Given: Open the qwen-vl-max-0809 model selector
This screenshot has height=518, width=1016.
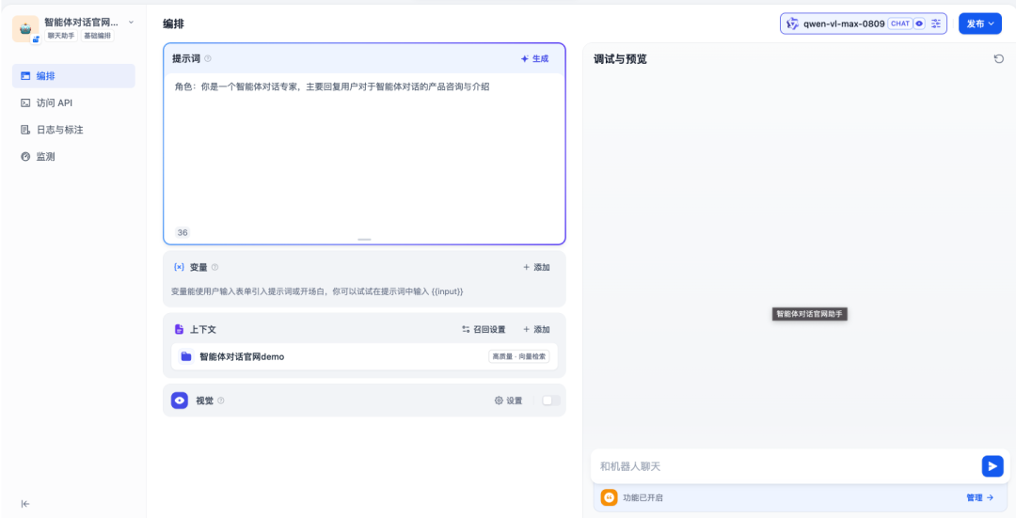Looking at the screenshot, I should click(x=863, y=24).
